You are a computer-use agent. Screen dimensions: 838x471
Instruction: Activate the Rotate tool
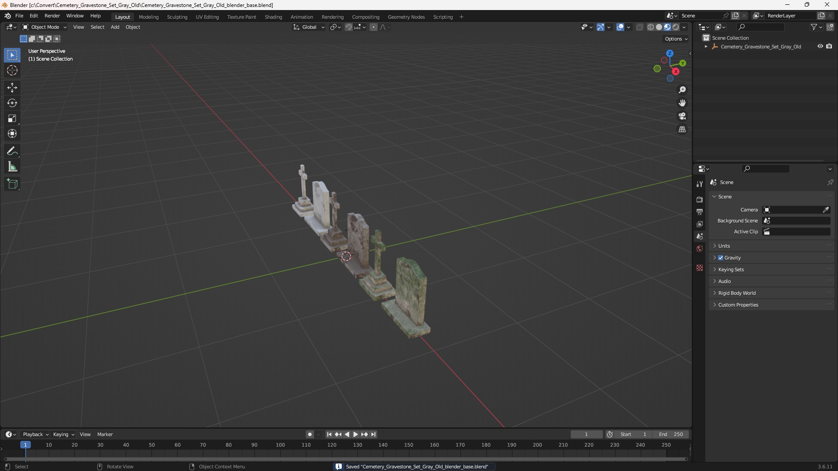click(12, 103)
